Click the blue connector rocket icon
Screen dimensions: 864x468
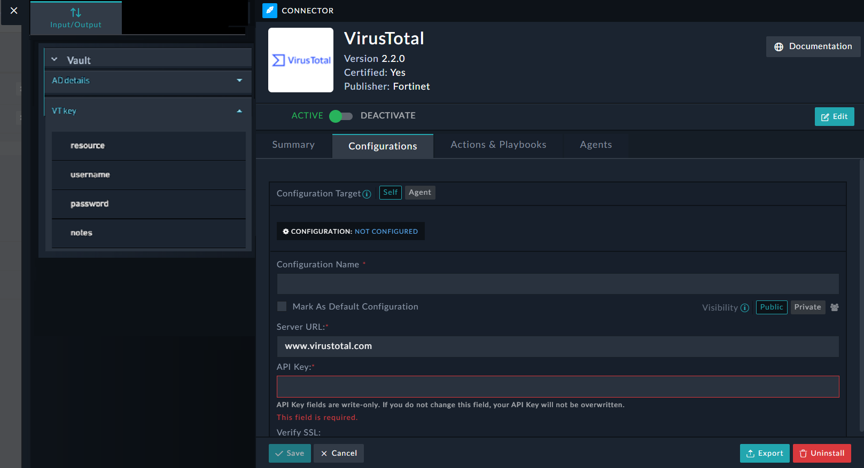[270, 11]
